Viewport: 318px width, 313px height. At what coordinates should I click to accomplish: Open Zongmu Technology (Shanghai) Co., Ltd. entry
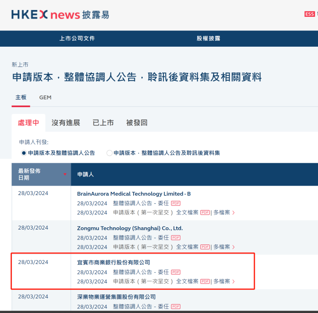[x=130, y=228]
